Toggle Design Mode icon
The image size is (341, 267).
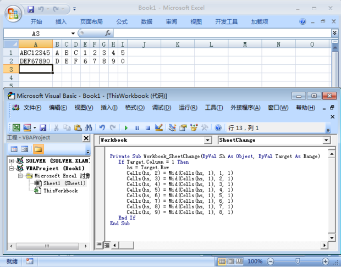(159, 128)
